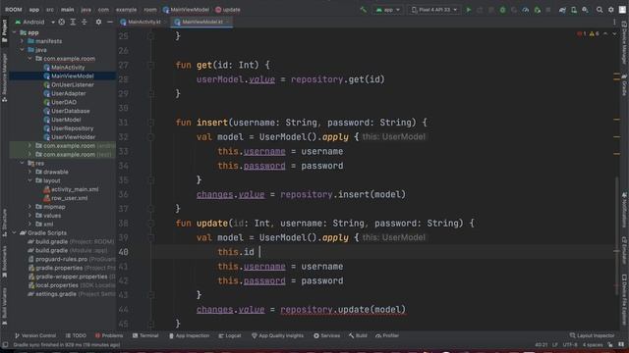Click the editor vertical scrollbar thumb
Image resolution: width=629 pixels, height=353 pixels.
(616, 236)
